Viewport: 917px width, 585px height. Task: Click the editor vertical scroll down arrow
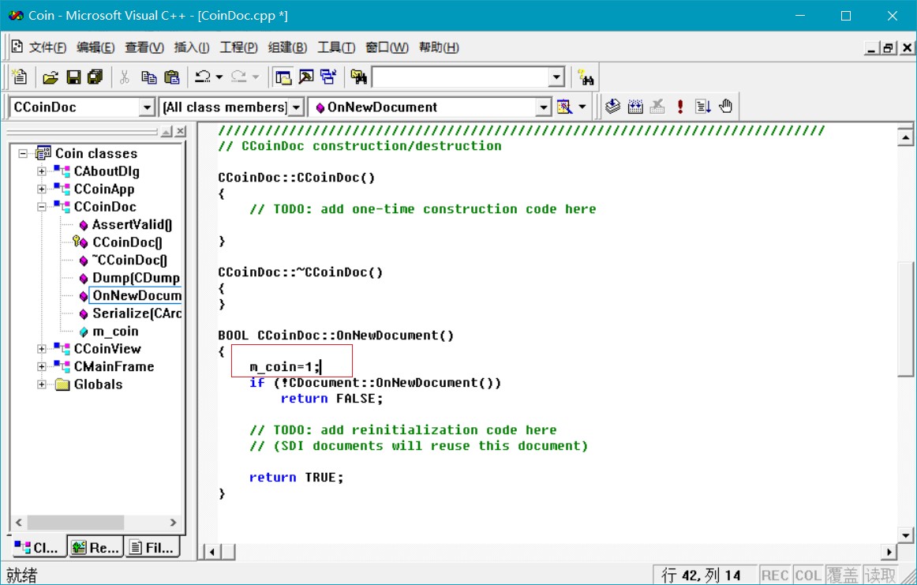[x=904, y=534]
